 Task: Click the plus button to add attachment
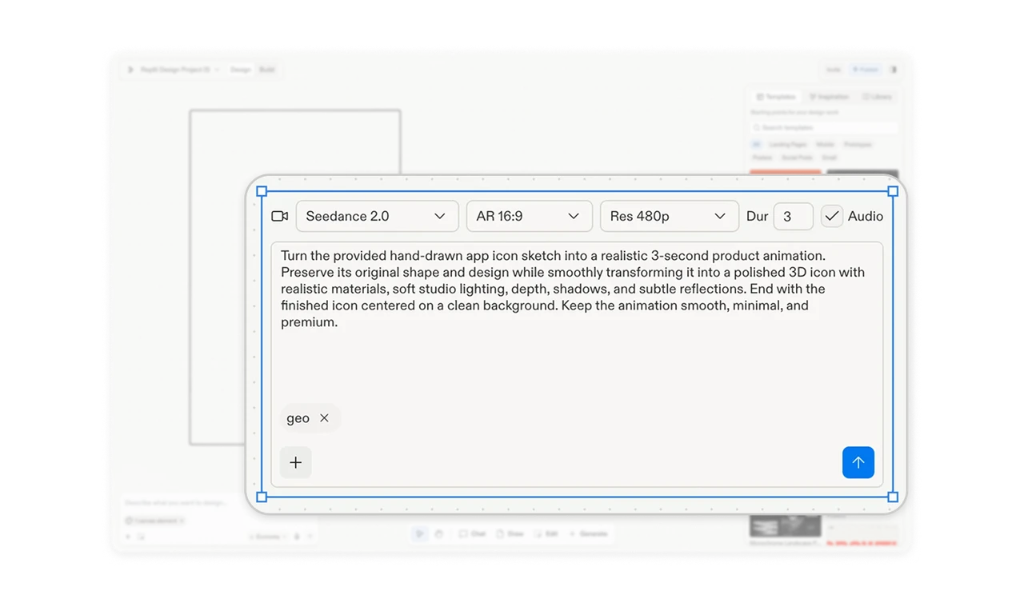tap(295, 462)
